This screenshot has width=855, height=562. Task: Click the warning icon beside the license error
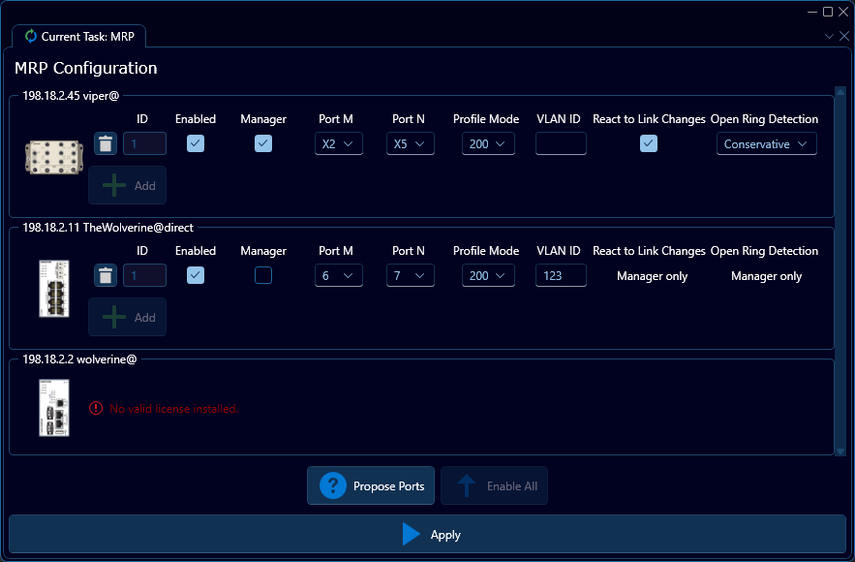(x=94, y=408)
